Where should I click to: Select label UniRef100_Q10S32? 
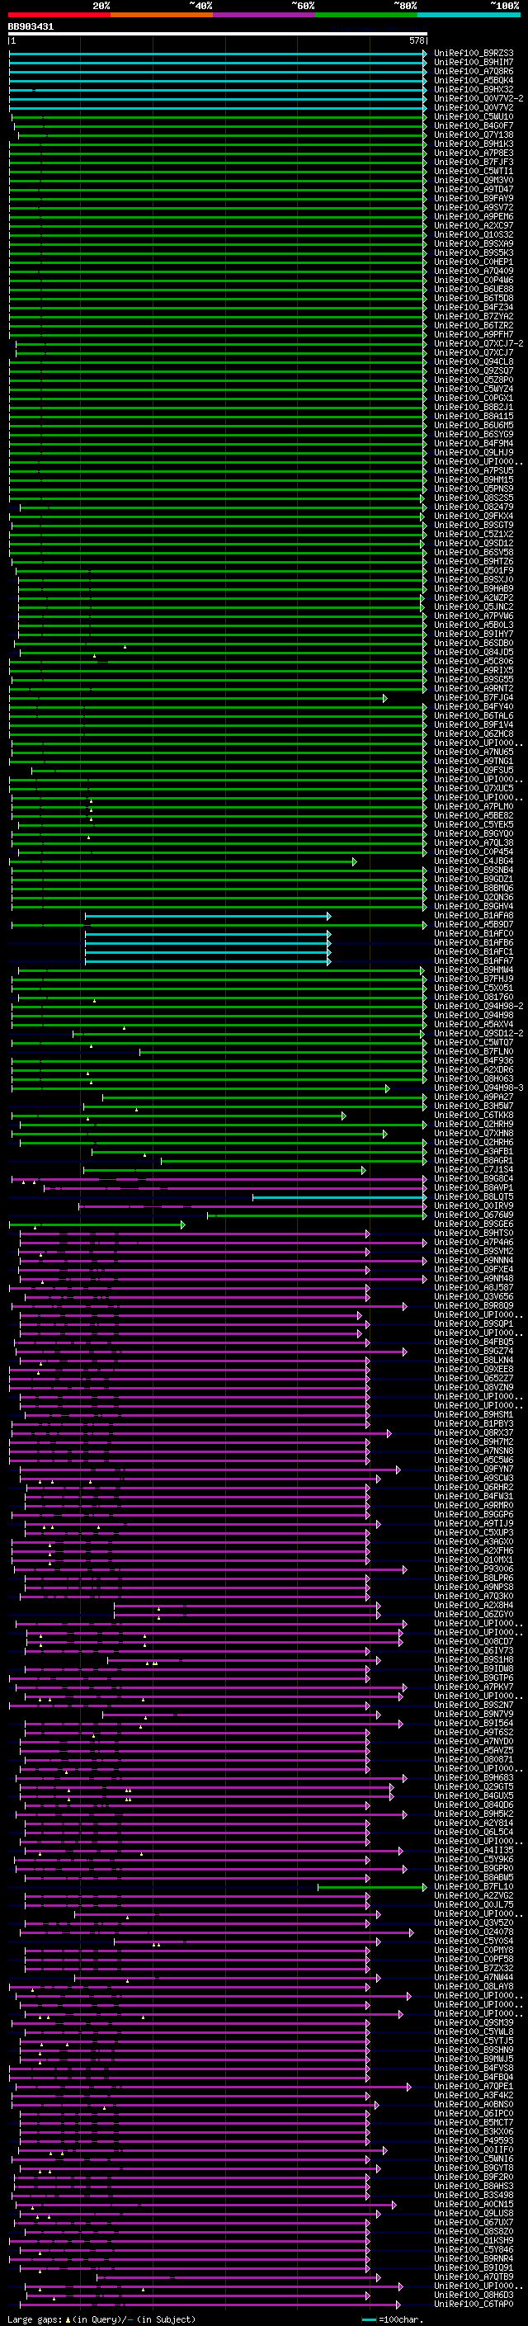(x=474, y=235)
